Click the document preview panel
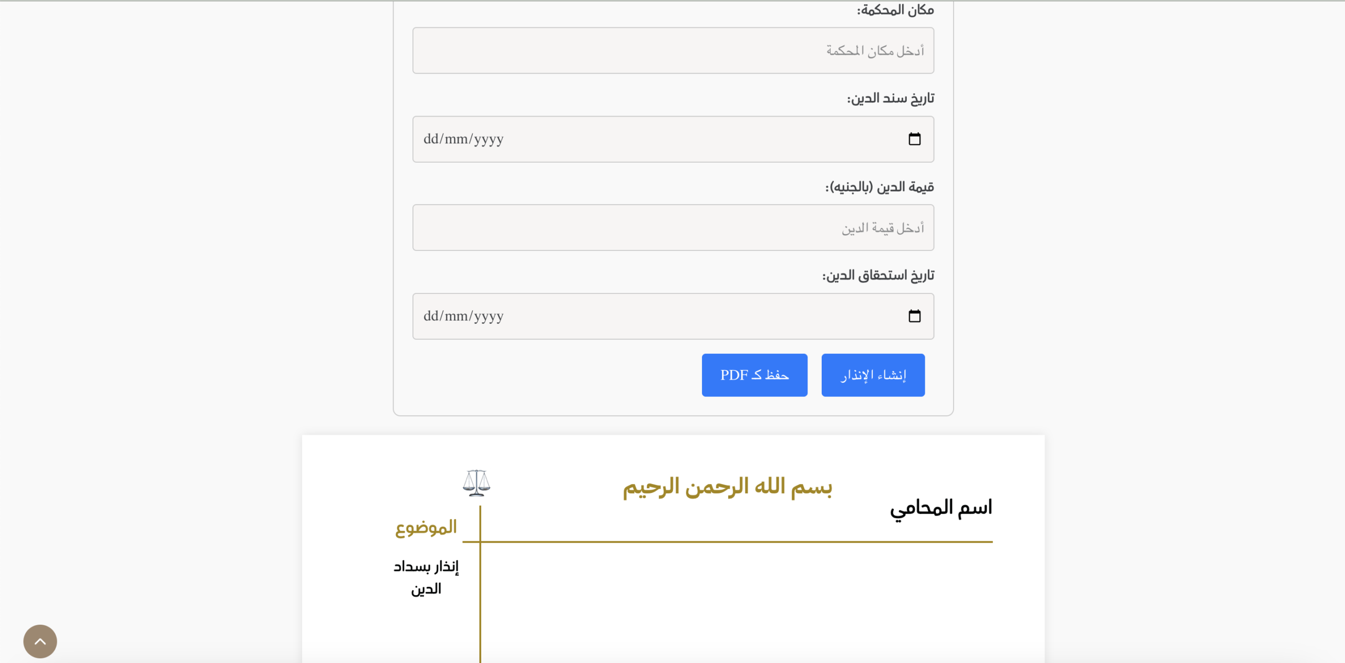The width and height of the screenshot is (1345, 663). click(x=672, y=551)
